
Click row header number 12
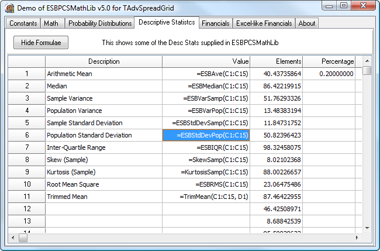(x=27, y=209)
